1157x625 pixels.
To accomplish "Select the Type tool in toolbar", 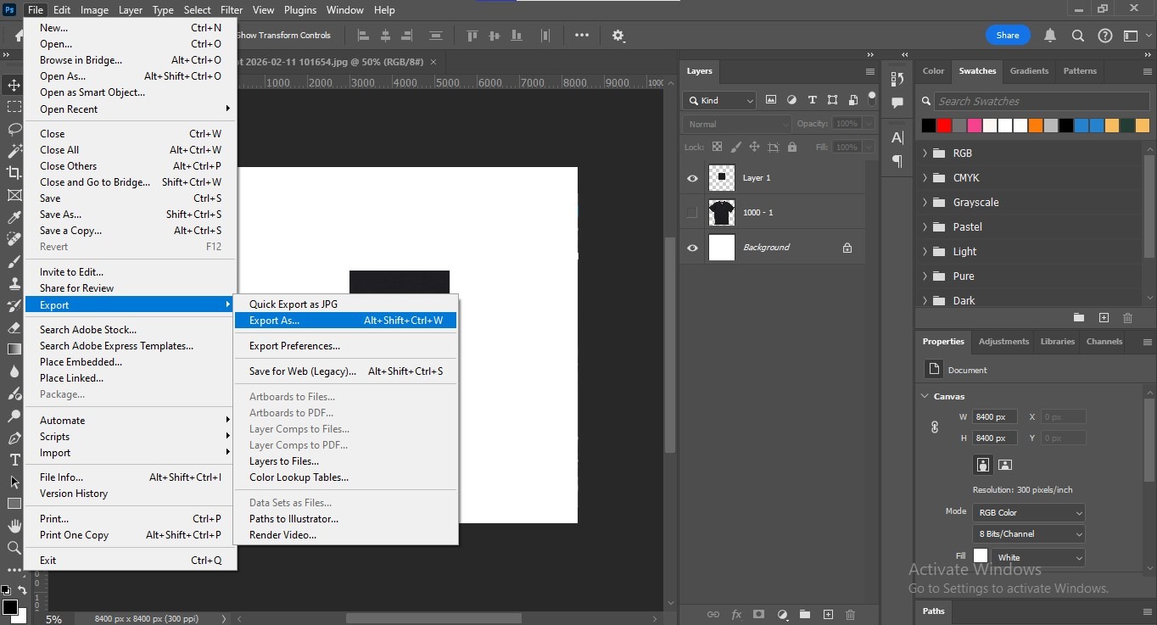I will click(x=14, y=460).
